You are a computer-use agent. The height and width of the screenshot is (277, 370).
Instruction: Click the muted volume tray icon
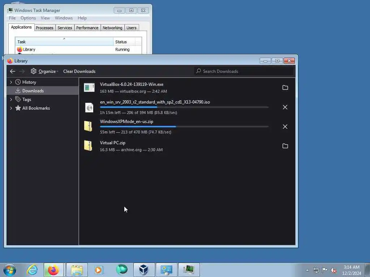[334, 270]
